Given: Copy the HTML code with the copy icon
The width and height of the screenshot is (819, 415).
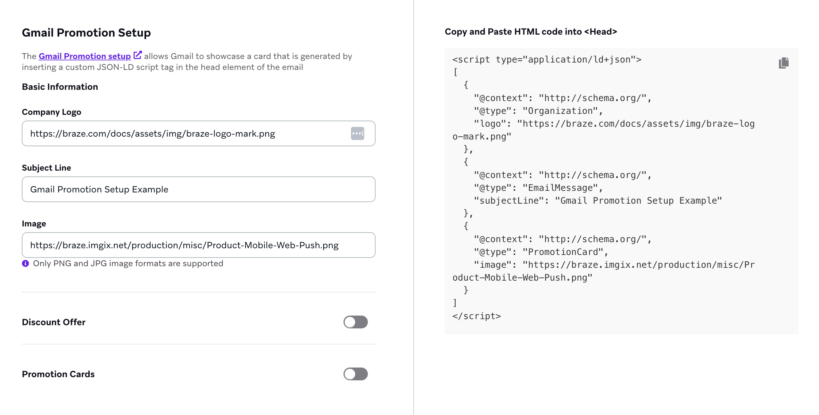Looking at the screenshot, I should (783, 63).
